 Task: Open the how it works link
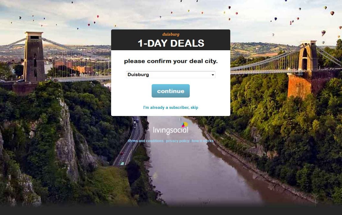pos(203,141)
